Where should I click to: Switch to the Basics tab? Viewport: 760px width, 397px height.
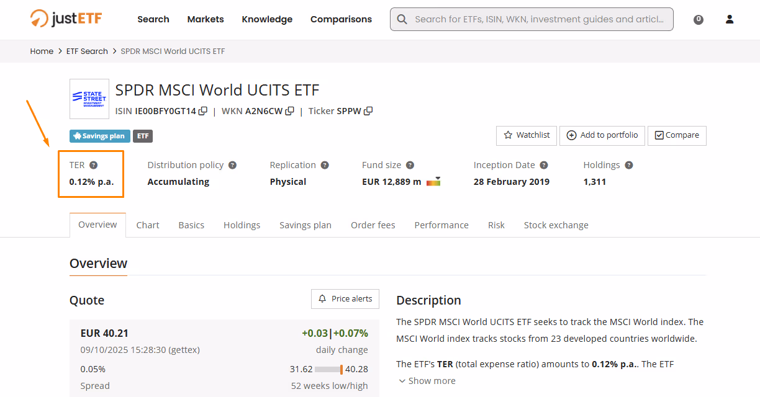click(x=191, y=225)
